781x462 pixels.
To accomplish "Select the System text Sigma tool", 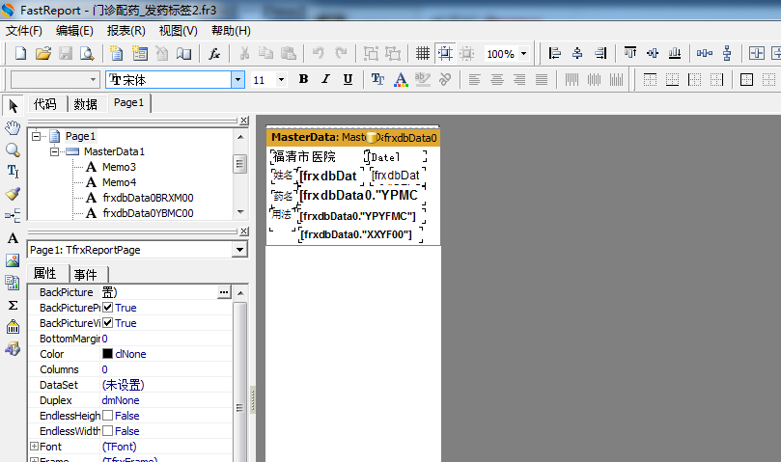I will click(x=13, y=305).
